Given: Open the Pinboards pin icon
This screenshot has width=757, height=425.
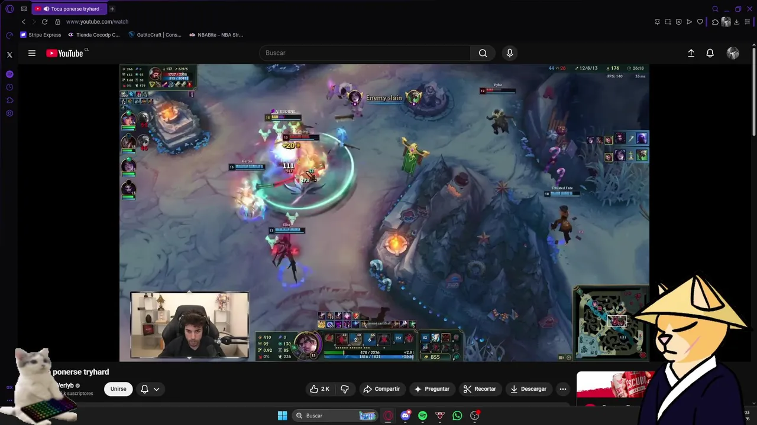Looking at the screenshot, I should click(657, 22).
